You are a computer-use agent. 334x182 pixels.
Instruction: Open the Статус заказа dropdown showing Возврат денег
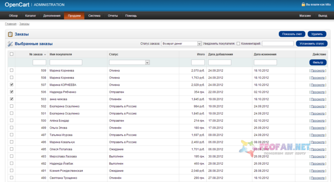pyautogui.click(x=181, y=43)
